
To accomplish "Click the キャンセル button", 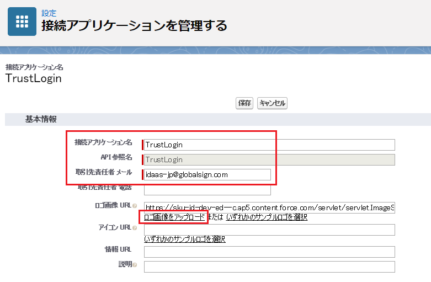I will click(x=272, y=103).
